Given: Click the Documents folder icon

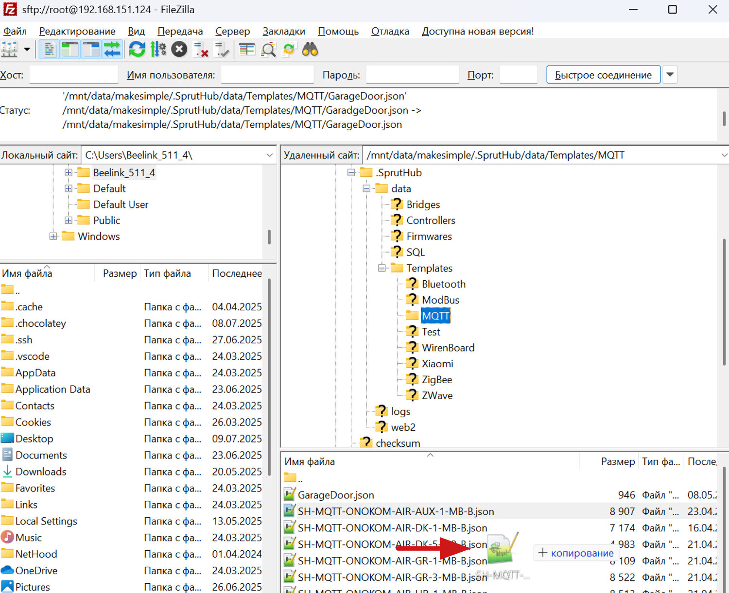Looking at the screenshot, I should [7, 455].
